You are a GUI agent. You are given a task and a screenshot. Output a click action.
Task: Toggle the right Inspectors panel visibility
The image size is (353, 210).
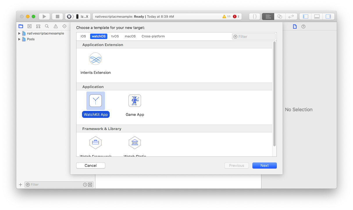click(x=328, y=17)
